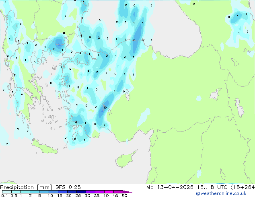
Task: Click the 5–10 mm legend swatch
Action: [44, 192]
